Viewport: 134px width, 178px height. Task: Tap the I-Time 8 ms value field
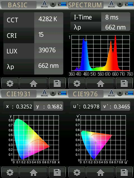tap(116, 17)
